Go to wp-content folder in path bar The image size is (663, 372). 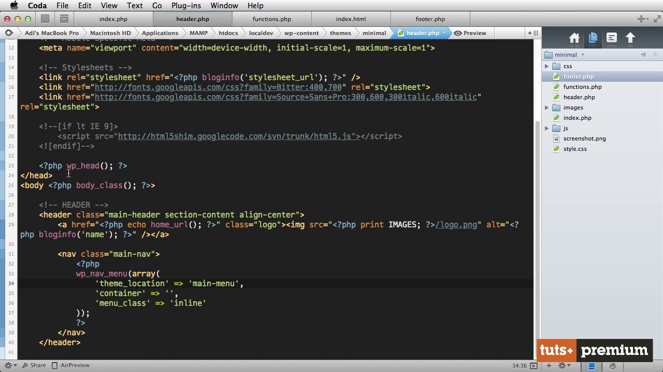301,33
